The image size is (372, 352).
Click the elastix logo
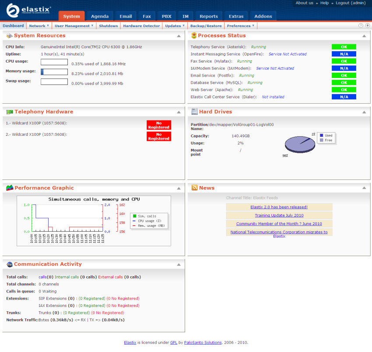coord(29,11)
